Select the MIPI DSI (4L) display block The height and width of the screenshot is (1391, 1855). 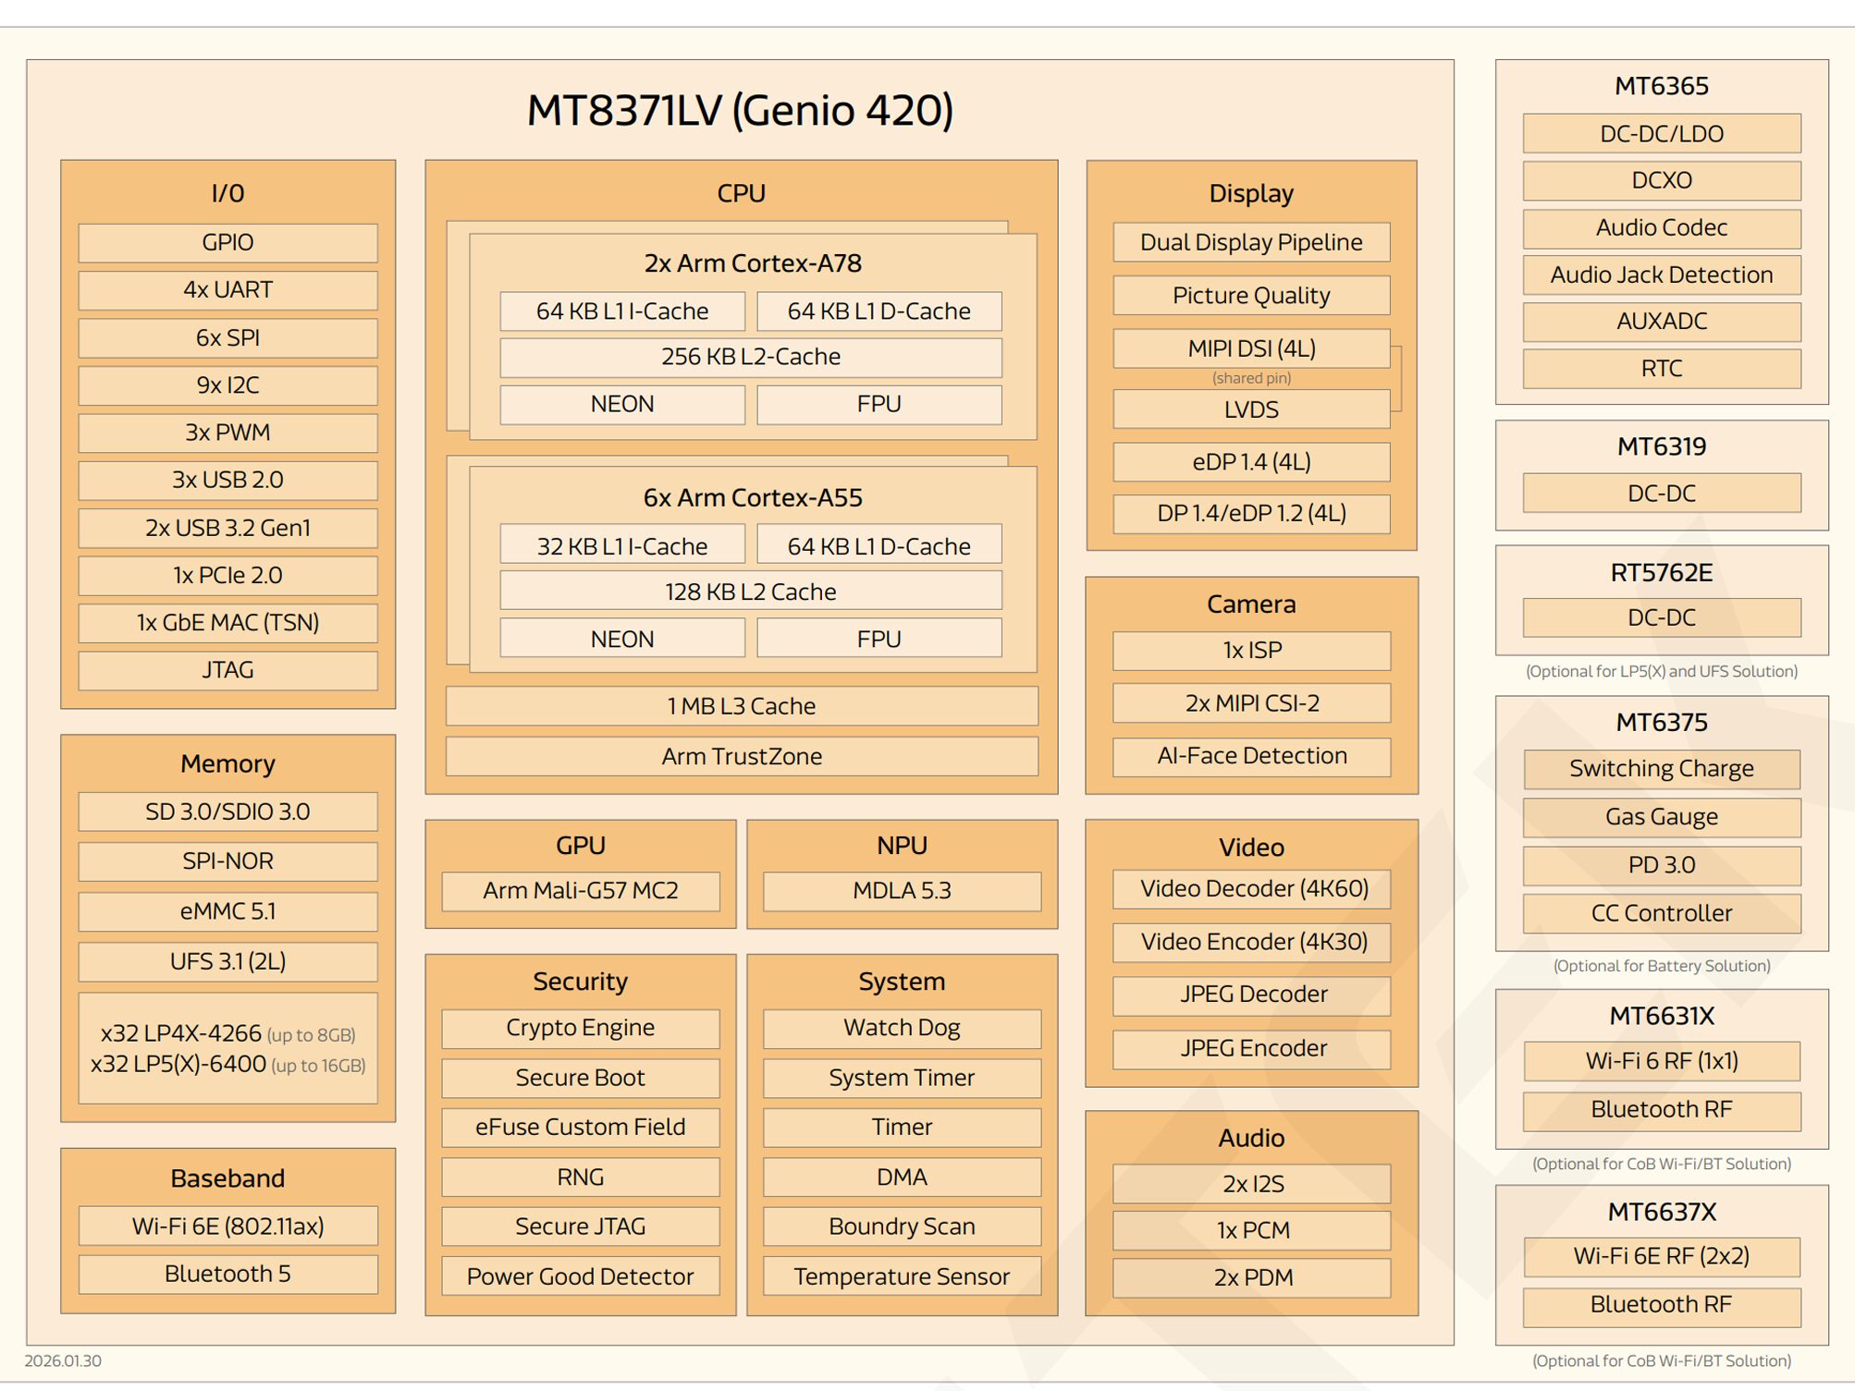1250,348
